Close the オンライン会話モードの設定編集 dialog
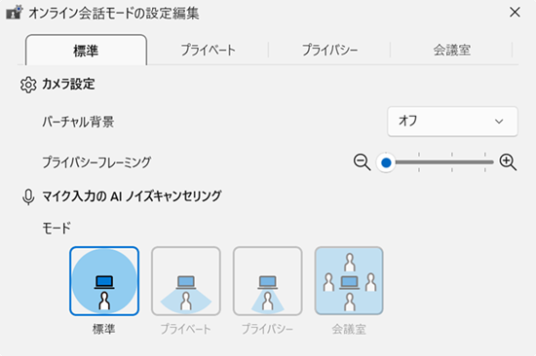 [515, 13]
